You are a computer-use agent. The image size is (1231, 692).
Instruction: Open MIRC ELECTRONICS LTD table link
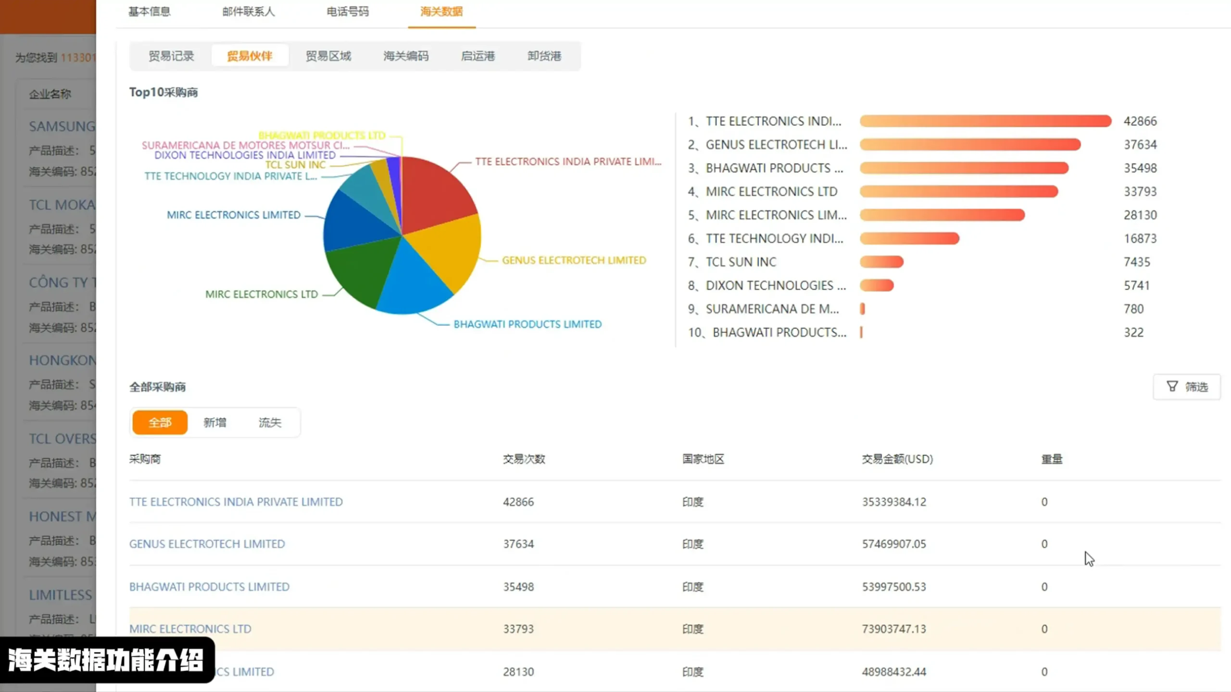190,629
